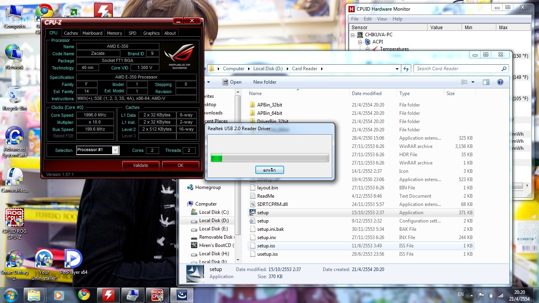Viewport: 539px width, 303px height.
Task: Refresh the Card Reader folder address bar
Action: tap(406, 69)
